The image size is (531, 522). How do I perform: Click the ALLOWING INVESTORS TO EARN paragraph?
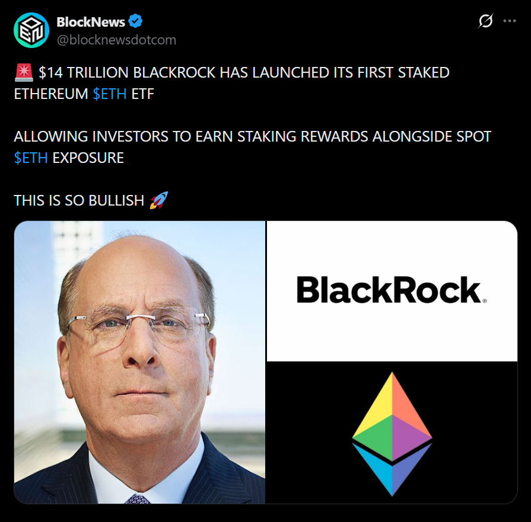coord(252,147)
